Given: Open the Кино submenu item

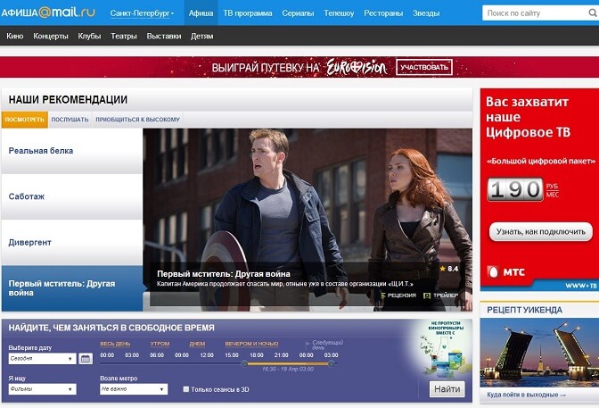Looking at the screenshot, I should (15, 36).
